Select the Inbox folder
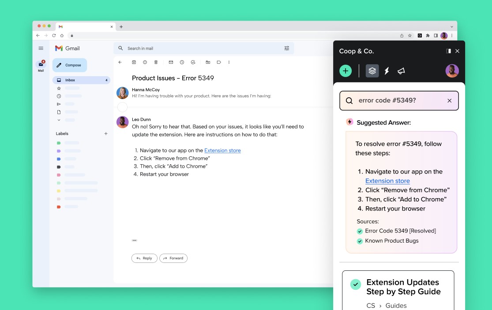Viewport: 492px width, 310px height. (x=81, y=80)
